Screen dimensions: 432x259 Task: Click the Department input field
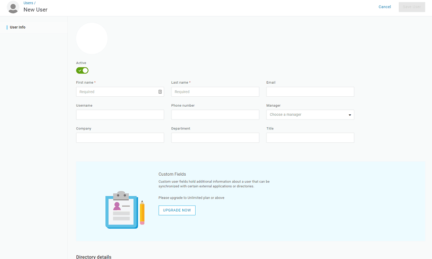(x=215, y=138)
